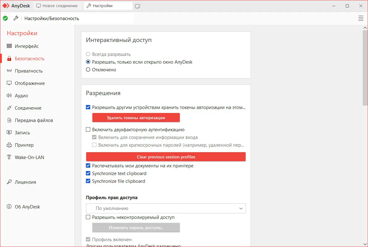Screen dimensions: 368x247
Task: Uncheck Synchronize file clipboard
Action: click(x=88, y=181)
